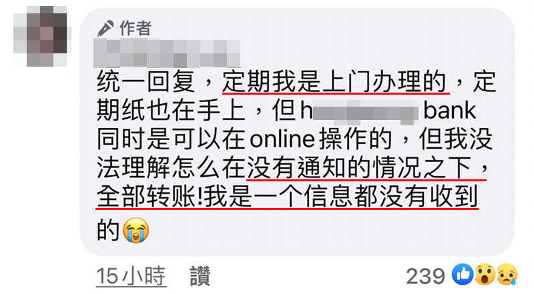The width and height of the screenshot is (534, 294).
Task: Click underlined text 全部转账!我是一个信息都没有收到
Action: 287,197
